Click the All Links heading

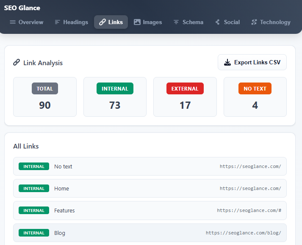26,146
